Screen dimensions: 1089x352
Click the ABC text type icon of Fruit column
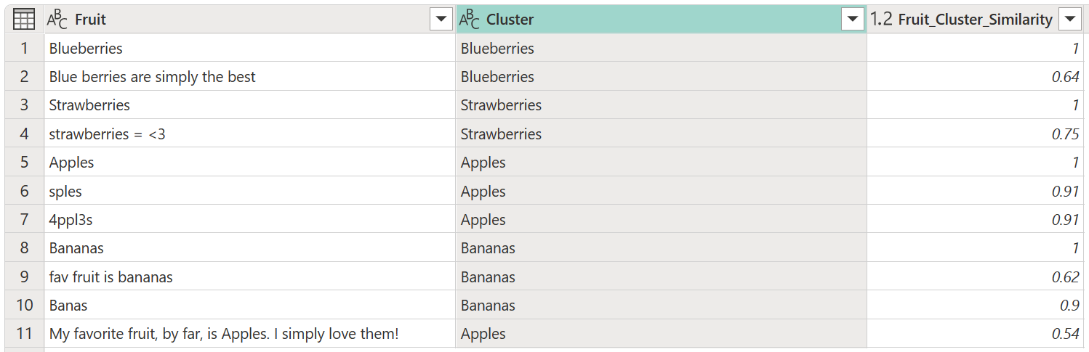click(x=58, y=20)
